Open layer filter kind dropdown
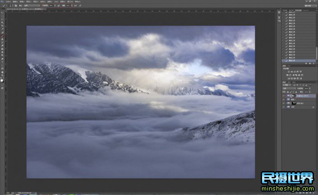 tap(287, 85)
